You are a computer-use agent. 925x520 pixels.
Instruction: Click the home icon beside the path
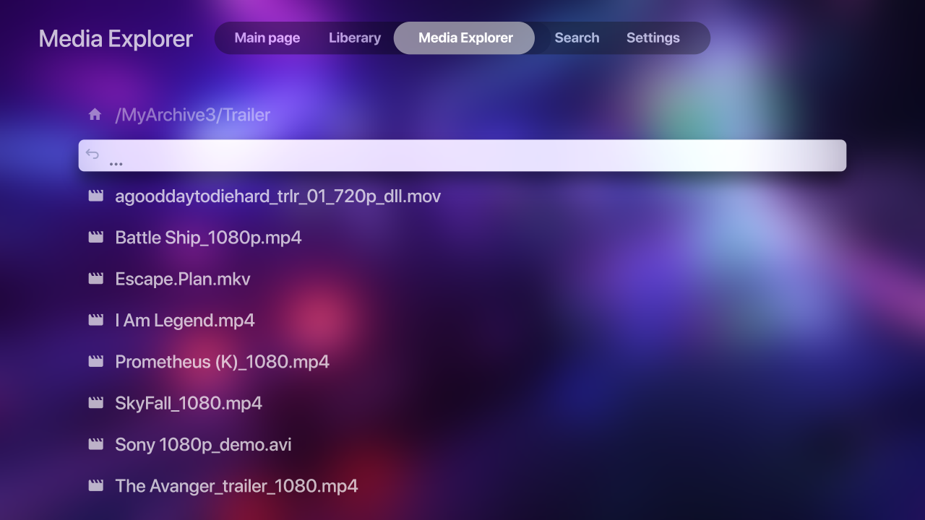click(95, 114)
